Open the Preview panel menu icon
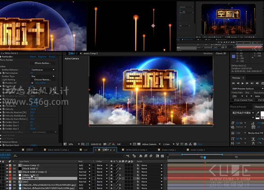 pyautogui.click(x=243, y=78)
